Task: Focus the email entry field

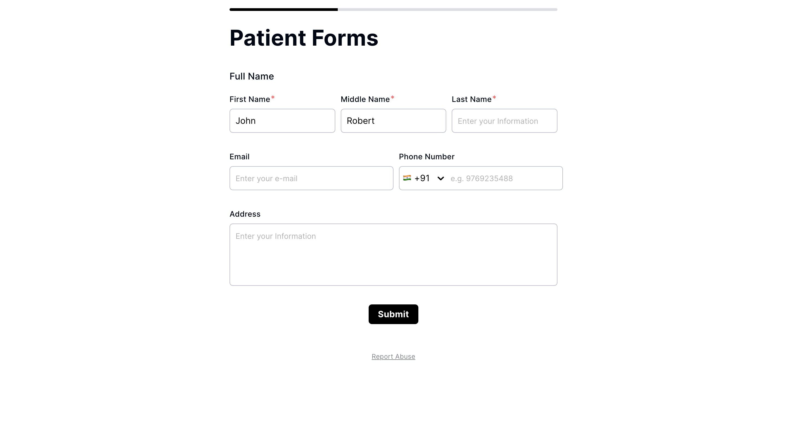Action: coord(311,178)
